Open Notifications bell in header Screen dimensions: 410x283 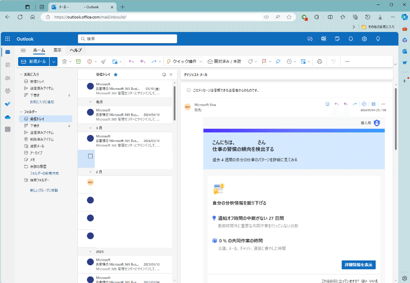coord(351,39)
